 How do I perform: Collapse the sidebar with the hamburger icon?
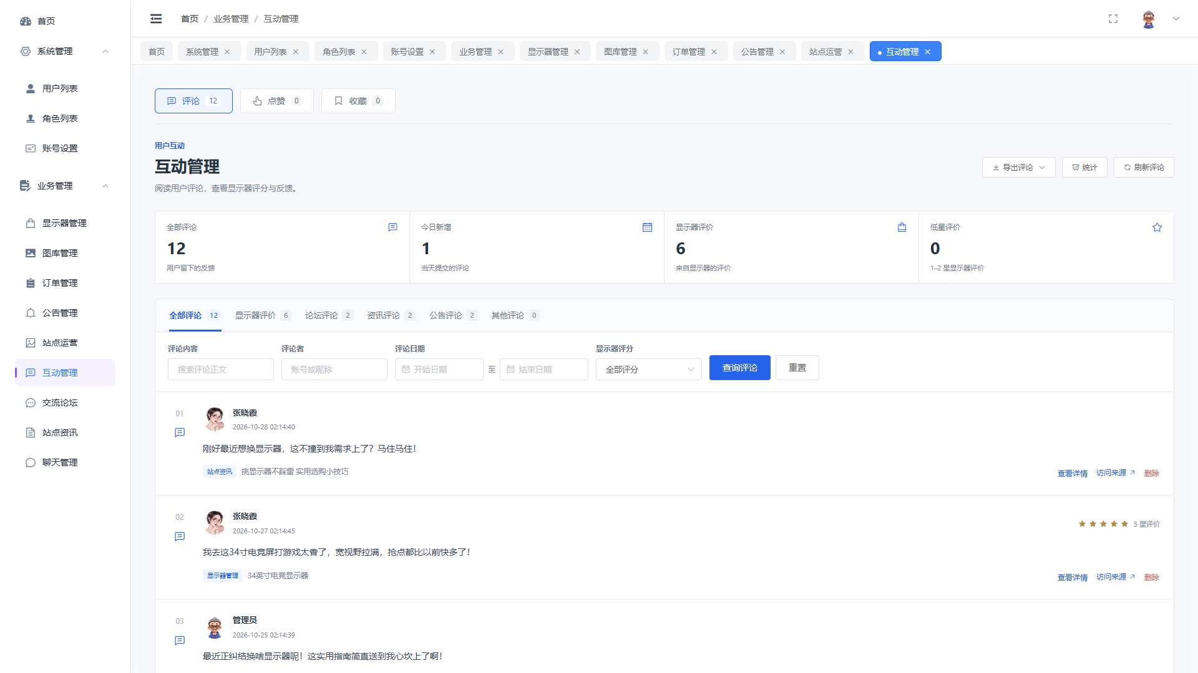pos(156,19)
